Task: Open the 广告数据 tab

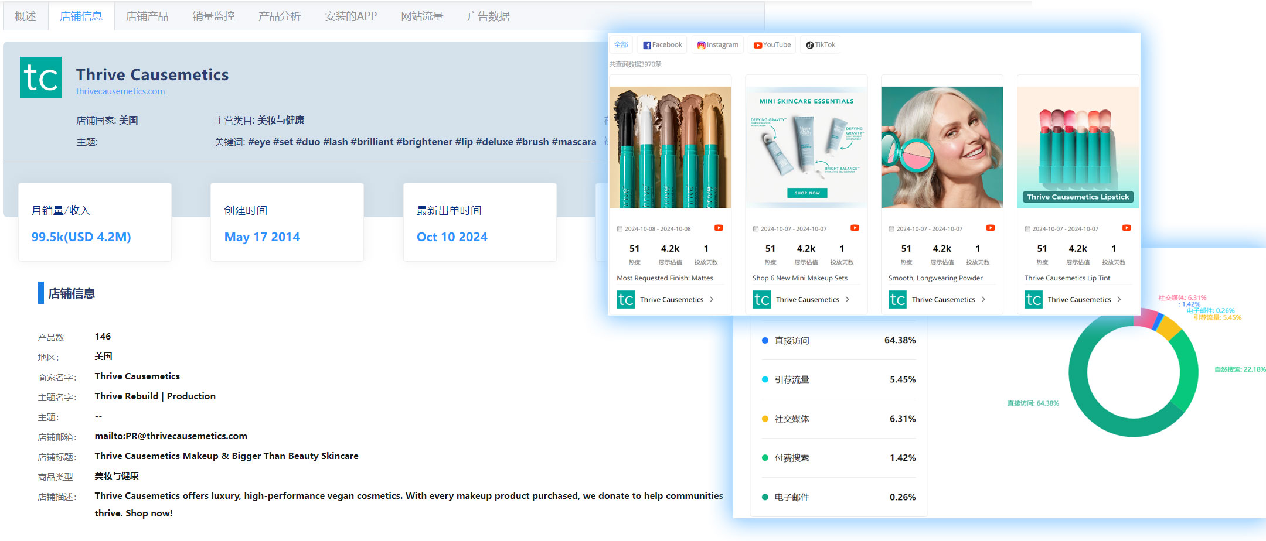Action: point(488,16)
